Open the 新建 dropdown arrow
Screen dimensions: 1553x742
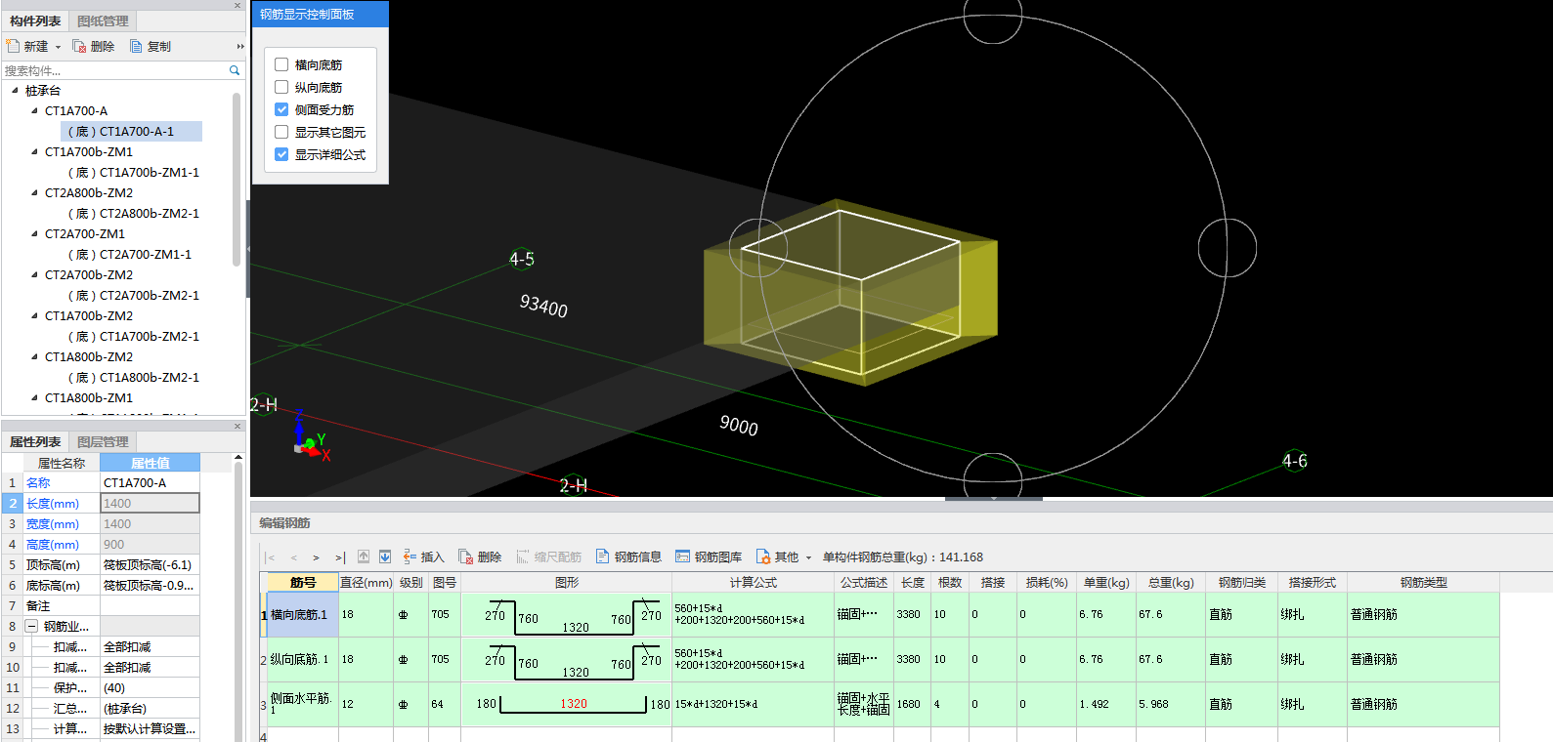58,47
